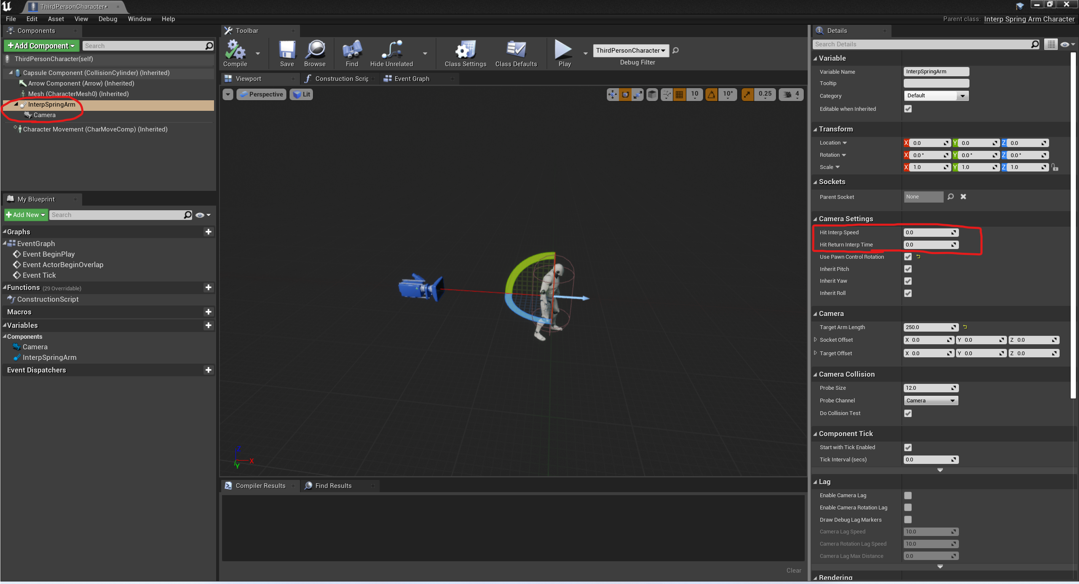The image size is (1079, 584).
Task: Open the Debug Filter ThirdPersonCharacter dropdown
Action: coord(630,51)
